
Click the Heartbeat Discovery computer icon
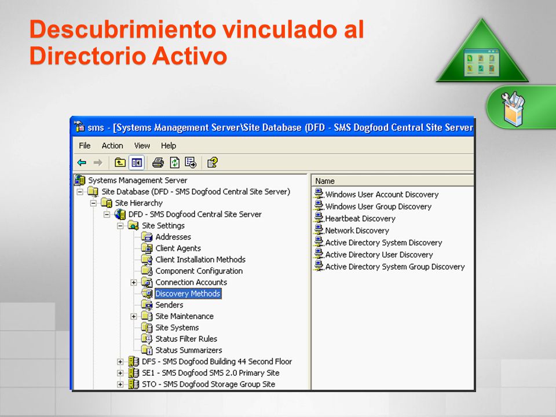[319, 218]
